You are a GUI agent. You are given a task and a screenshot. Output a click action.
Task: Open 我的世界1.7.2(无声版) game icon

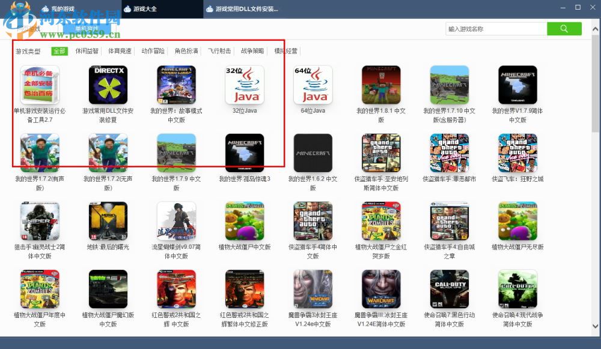click(108, 153)
